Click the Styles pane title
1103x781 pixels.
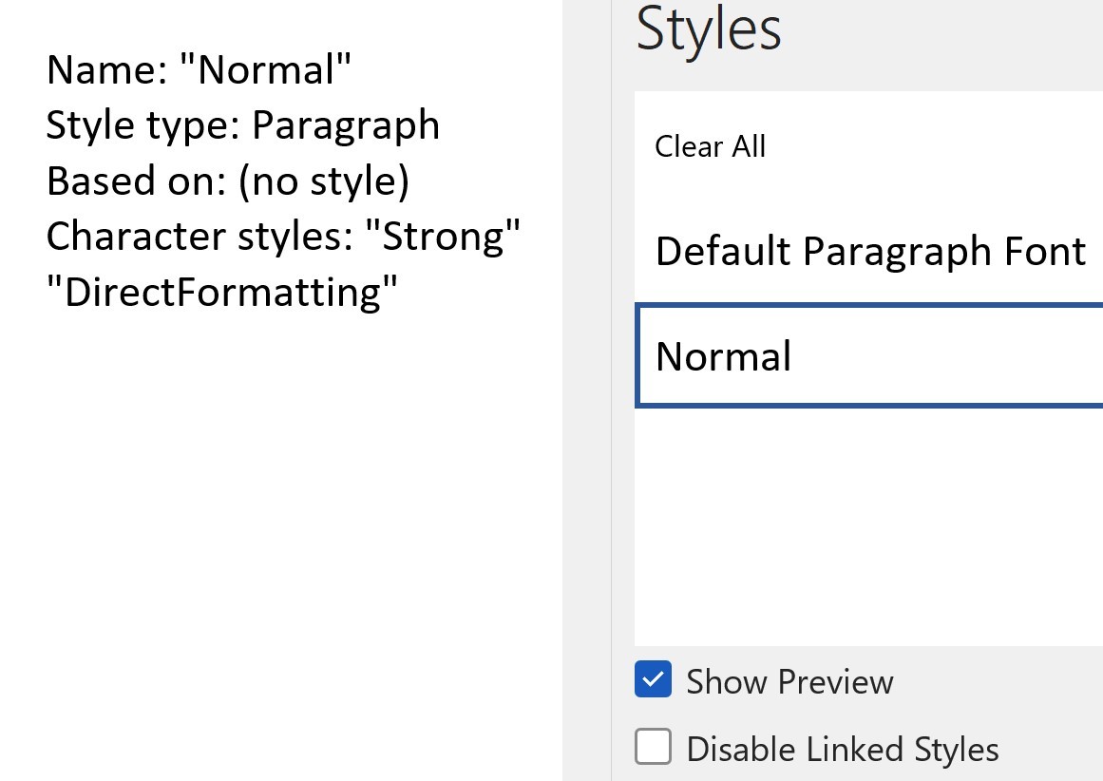coord(709,29)
